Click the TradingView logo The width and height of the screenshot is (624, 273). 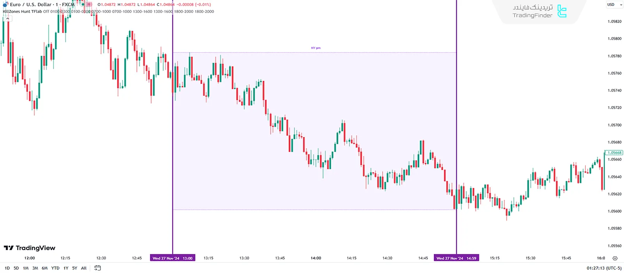coord(30,248)
